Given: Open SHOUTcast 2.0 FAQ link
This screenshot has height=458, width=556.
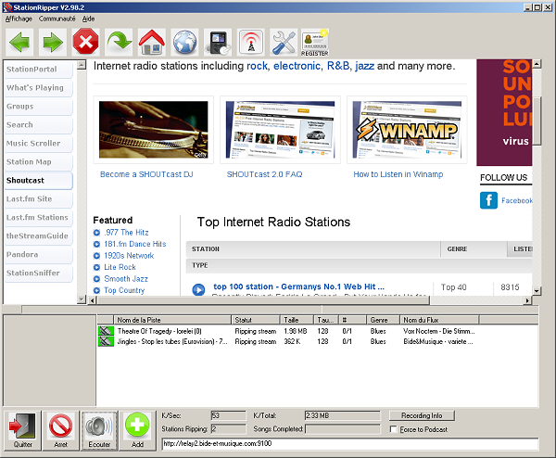Looking at the screenshot, I should pyautogui.click(x=264, y=174).
